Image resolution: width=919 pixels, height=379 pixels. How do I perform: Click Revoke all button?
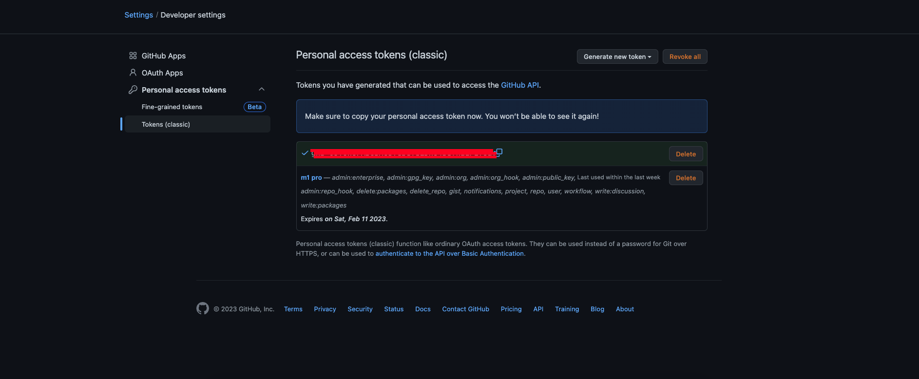coord(685,57)
